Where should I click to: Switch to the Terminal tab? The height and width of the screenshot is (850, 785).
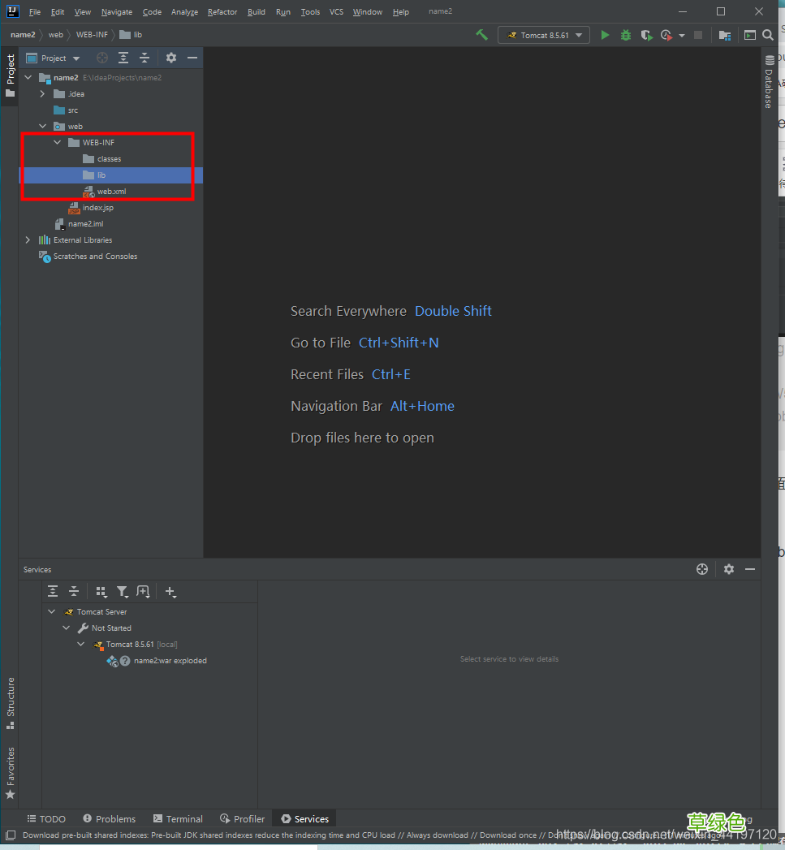coord(178,818)
